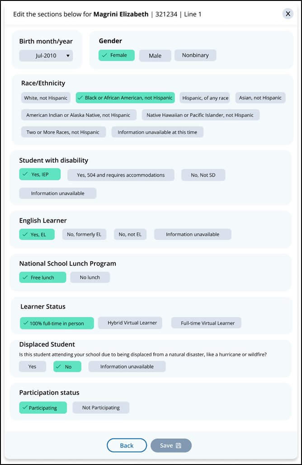
Task: Select Nonbinary gender option
Action: pyautogui.click(x=195, y=55)
